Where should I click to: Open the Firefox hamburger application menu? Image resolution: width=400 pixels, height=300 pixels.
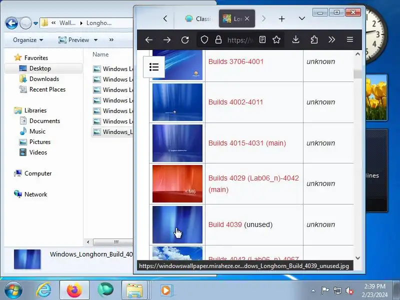pyautogui.click(x=350, y=39)
